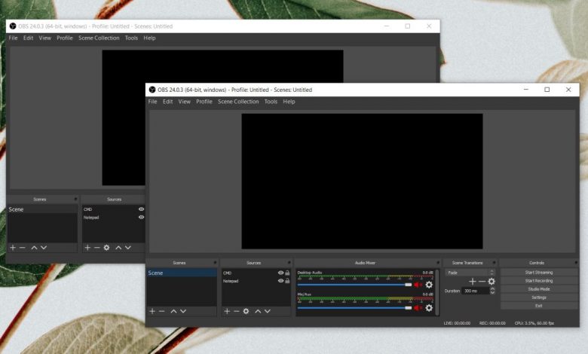Open source properties gear in back window

106,248
